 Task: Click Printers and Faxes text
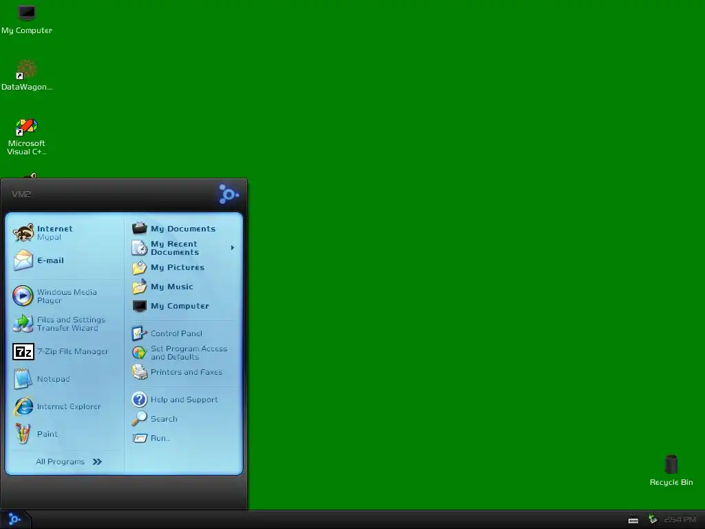[x=187, y=372]
